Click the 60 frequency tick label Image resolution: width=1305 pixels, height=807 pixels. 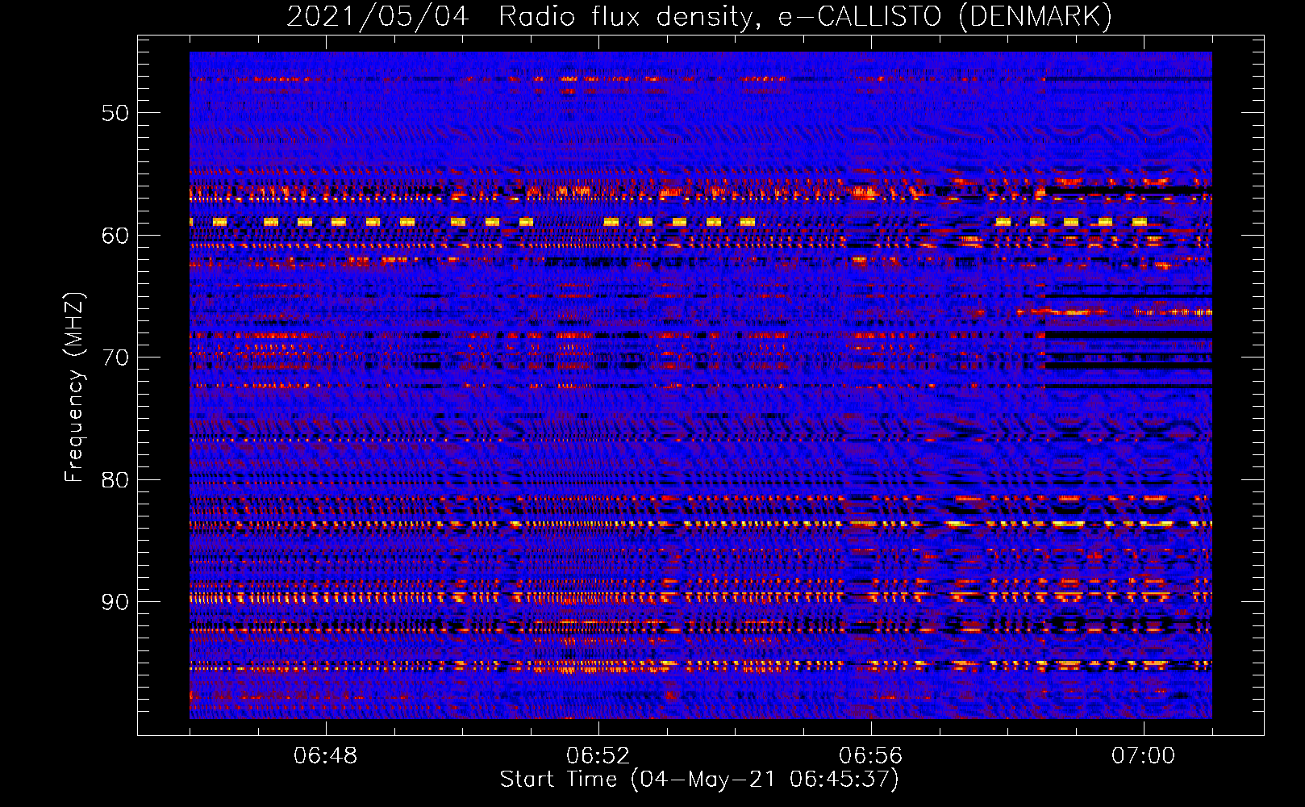[x=115, y=236]
